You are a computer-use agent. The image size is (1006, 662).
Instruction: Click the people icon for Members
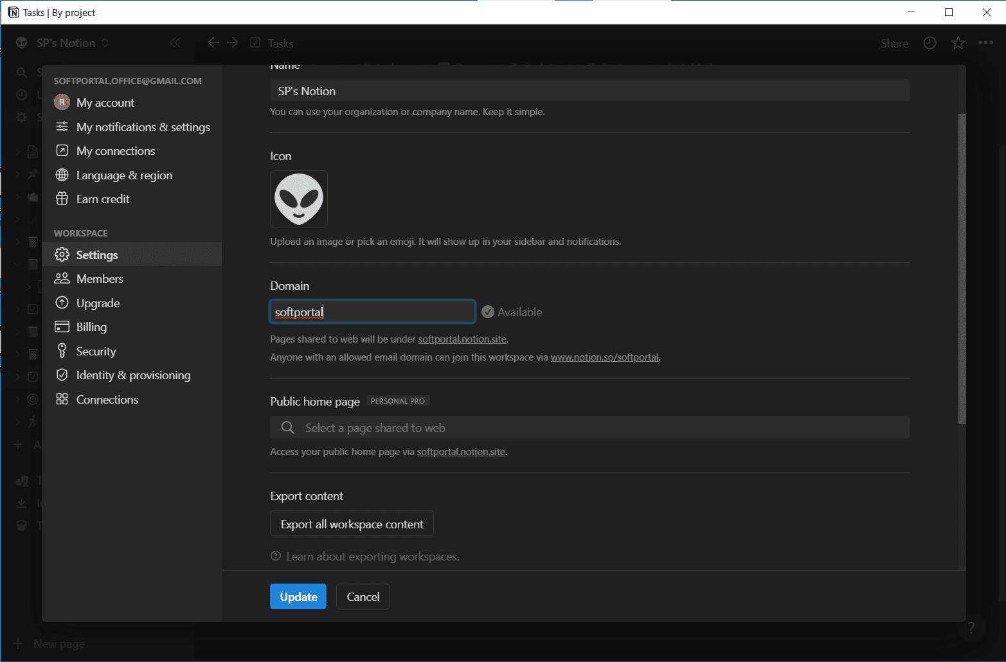(62, 279)
